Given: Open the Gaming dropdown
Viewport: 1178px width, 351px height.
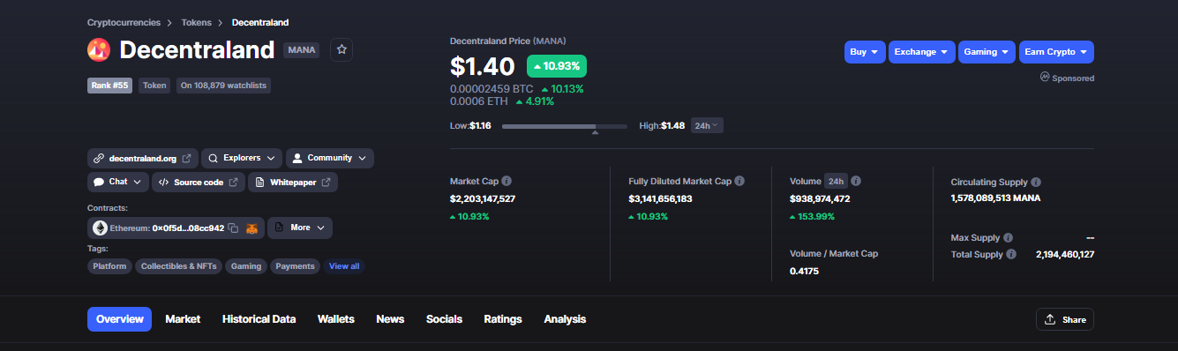Looking at the screenshot, I should click(x=987, y=52).
